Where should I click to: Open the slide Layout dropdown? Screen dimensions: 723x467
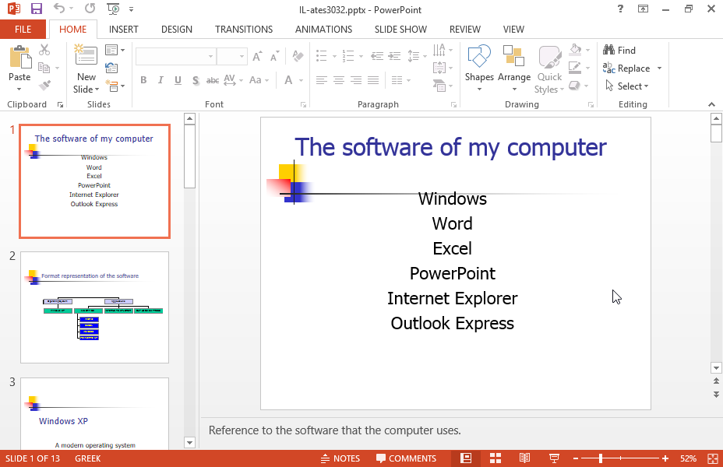point(115,50)
